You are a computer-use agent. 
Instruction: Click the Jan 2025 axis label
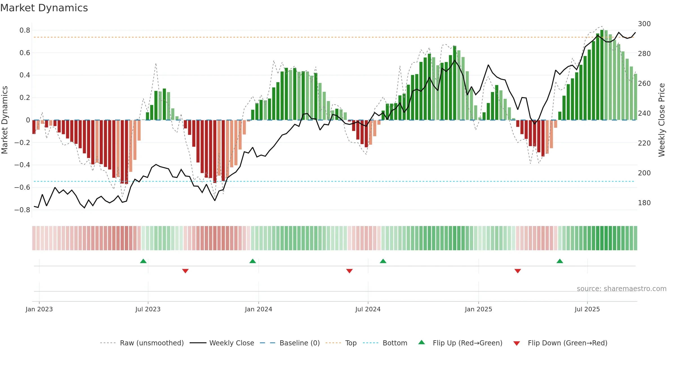click(x=479, y=309)
